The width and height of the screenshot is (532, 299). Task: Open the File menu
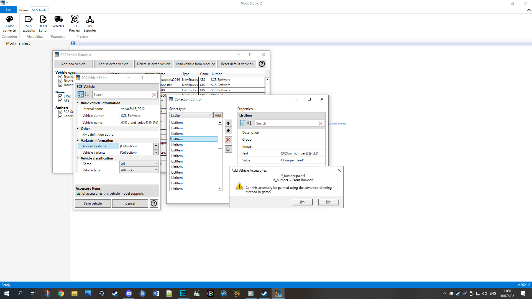8,10
